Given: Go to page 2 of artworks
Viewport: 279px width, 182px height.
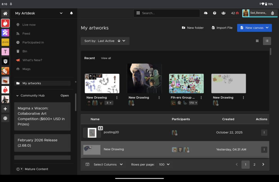Looking at the screenshot, I should click(x=254, y=164).
